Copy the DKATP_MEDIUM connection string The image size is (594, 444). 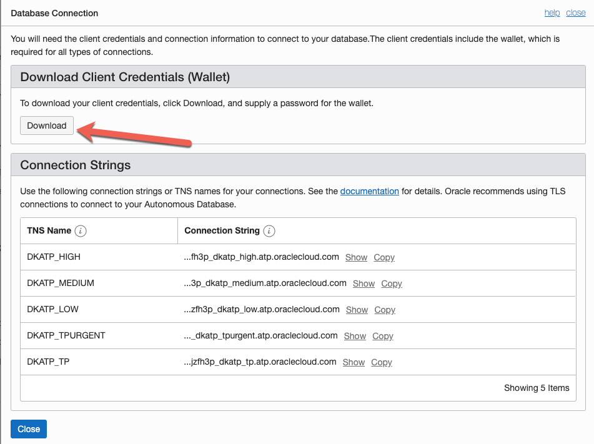pyautogui.click(x=392, y=284)
